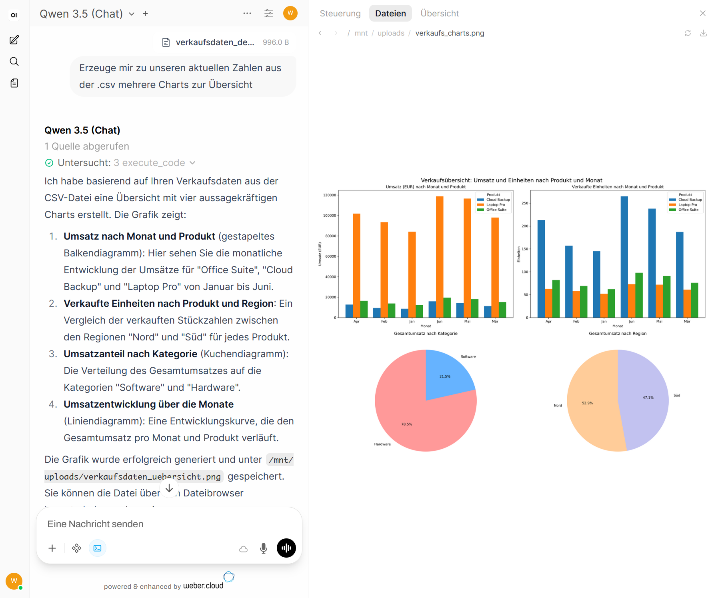Screen dimensions: 712x598
Task: Focus the Eine Nachricht senden field
Action: (x=169, y=524)
